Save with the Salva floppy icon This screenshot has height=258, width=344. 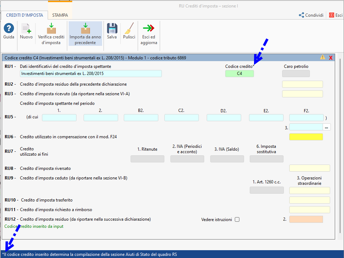[112, 28]
